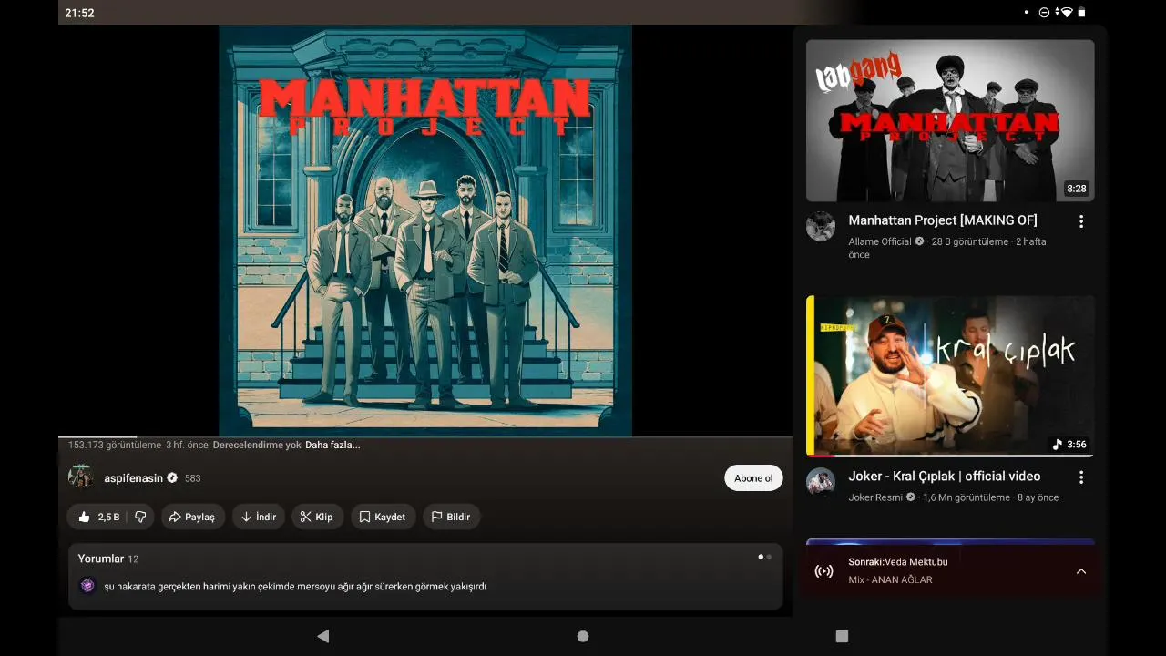Tap the comment carousel page dots

764,557
